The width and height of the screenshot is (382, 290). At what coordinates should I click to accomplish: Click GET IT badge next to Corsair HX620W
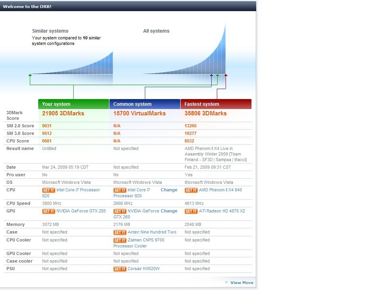pos(120,269)
